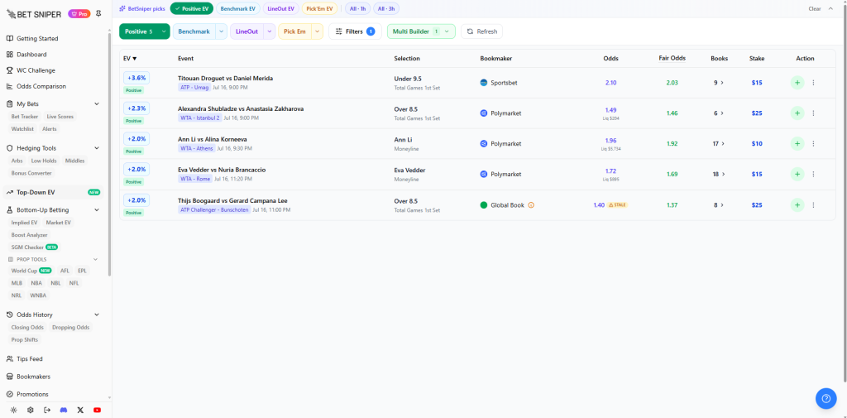This screenshot has height=418, width=847.
Task: Add the Titouan Droguet bet with the plus icon
Action: coord(797,83)
